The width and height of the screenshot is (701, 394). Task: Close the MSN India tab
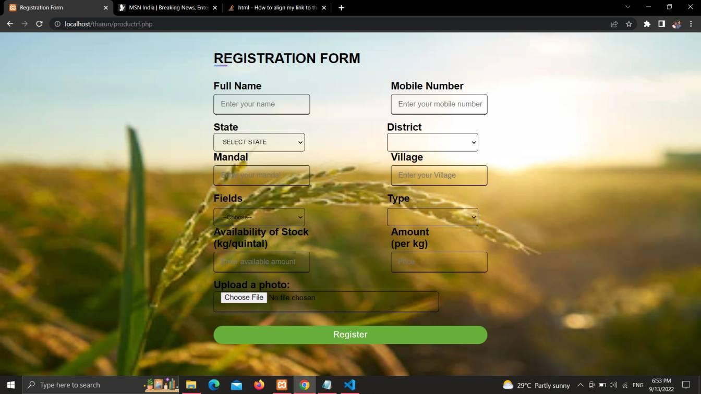pyautogui.click(x=215, y=8)
